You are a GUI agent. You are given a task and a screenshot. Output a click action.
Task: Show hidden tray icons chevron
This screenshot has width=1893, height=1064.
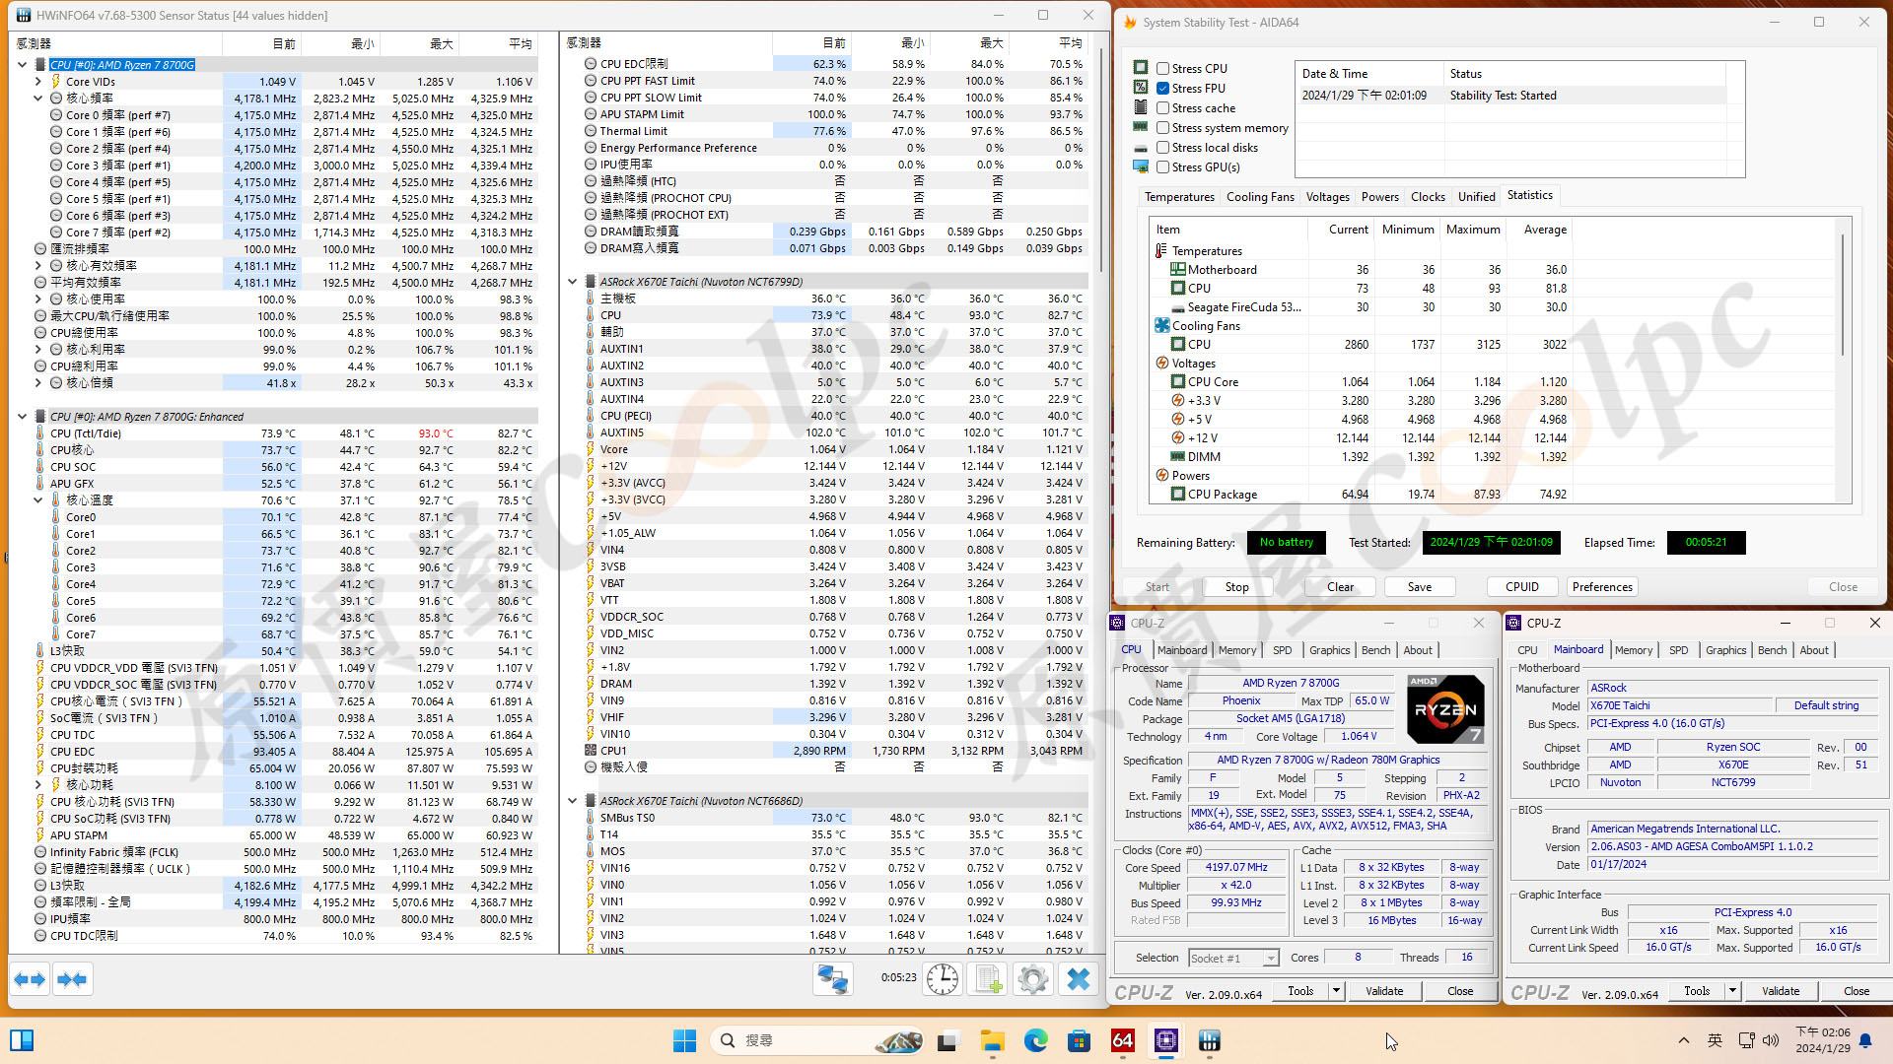click(1684, 1040)
